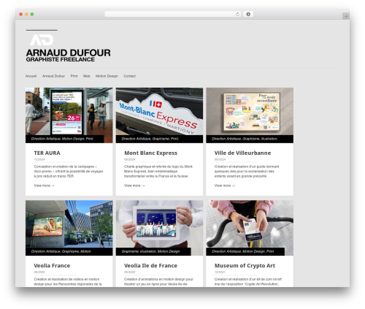
Task: Open Veolia Ile de France tablet image
Action: point(159,228)
